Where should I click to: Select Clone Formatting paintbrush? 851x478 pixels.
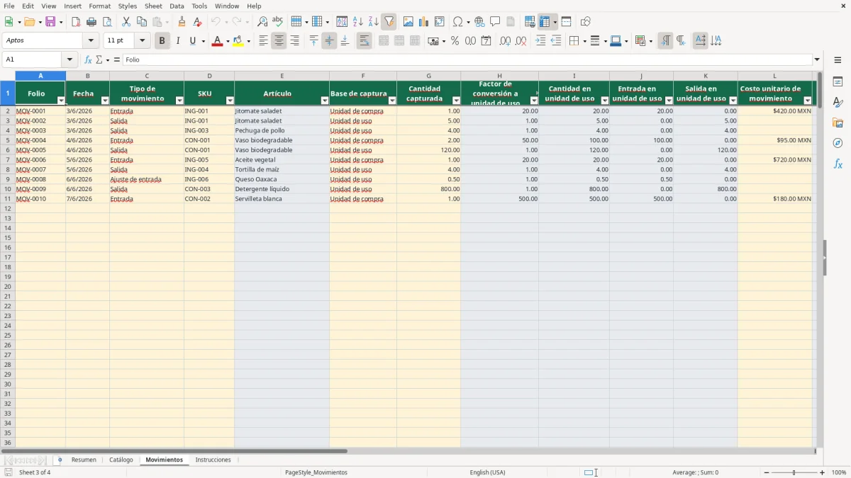click(182, 22)
